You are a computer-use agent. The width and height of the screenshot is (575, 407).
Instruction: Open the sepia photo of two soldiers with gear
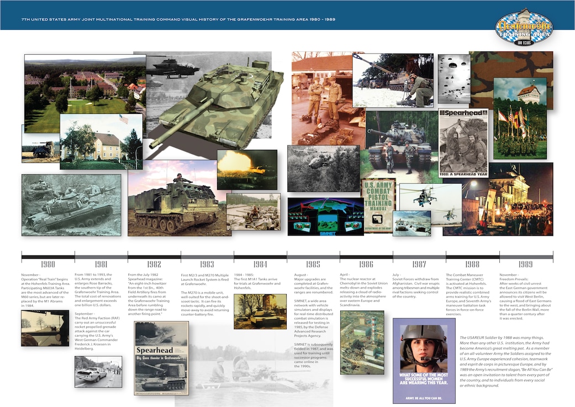point(323,99)
